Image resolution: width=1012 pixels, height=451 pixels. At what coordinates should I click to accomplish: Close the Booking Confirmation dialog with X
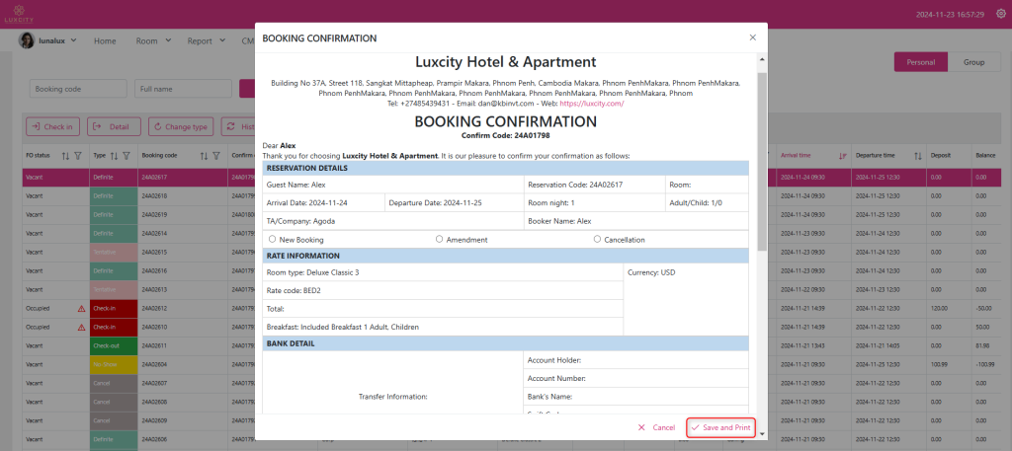tap(752, 38)
